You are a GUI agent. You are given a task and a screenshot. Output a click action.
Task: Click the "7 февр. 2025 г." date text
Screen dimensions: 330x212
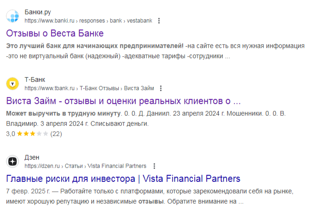pos(28,191)
